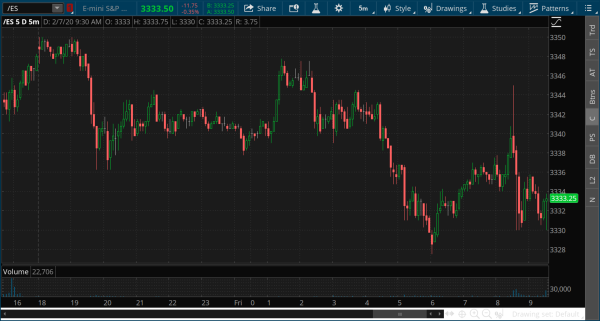Open the TS sidebar tab

[592, 52]
